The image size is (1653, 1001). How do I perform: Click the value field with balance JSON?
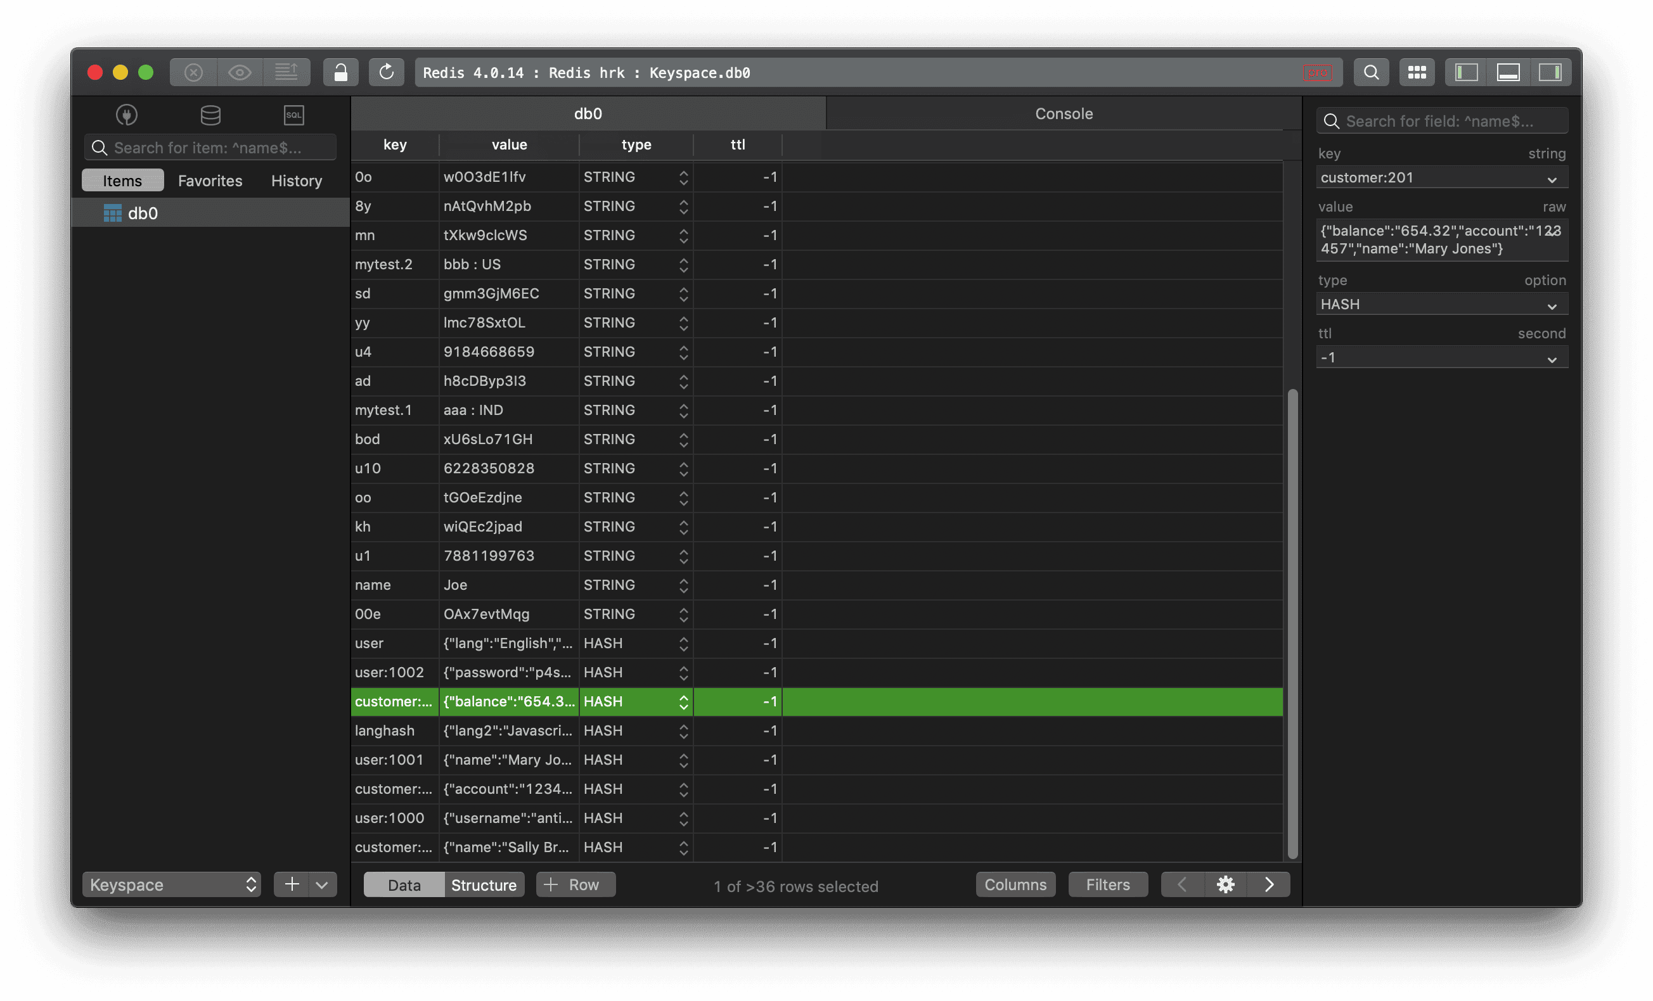coord(1442,239)
